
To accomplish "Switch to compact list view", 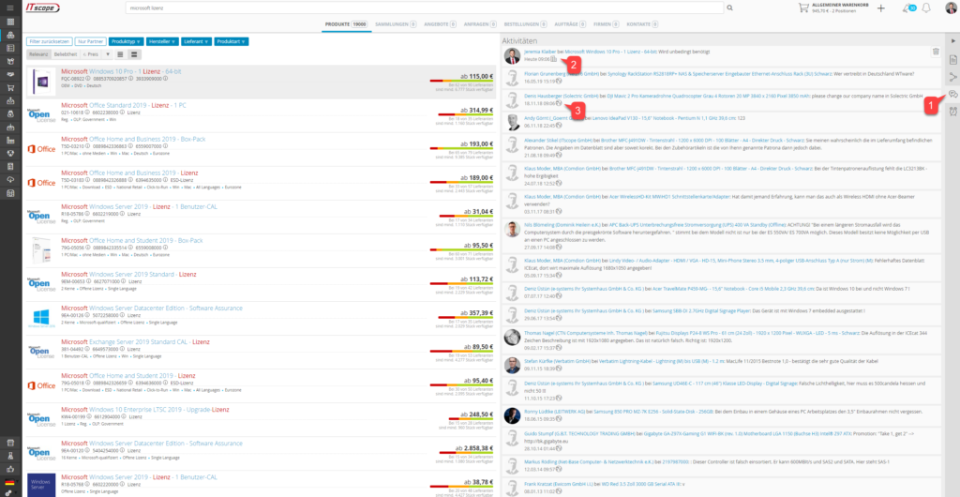I will (120, 54).
